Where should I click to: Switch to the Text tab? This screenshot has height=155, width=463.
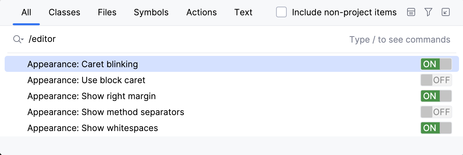pyautogui.click(x=243, y=13)
